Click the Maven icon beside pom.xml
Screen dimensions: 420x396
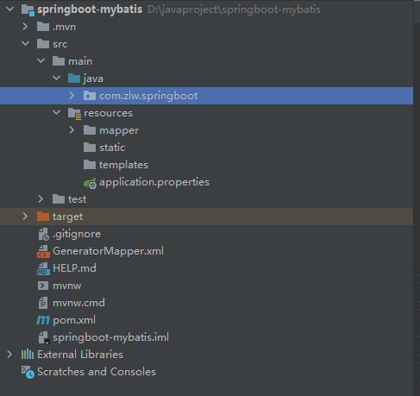[43, 320]
